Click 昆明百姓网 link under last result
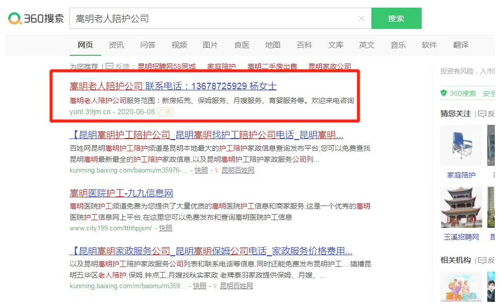The width and height of the screenshot is (503, 308). [x=236, y=286]
